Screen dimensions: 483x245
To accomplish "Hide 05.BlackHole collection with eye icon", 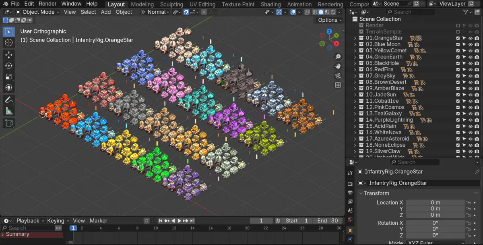I will tap(471, 63).
